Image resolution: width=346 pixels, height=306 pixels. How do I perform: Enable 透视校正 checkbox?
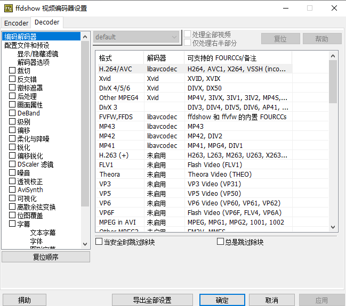click(12, 181)
